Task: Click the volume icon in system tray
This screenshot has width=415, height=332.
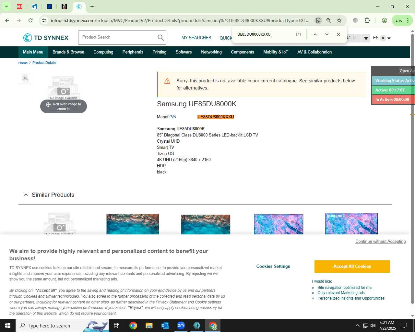Action: (373, 326)
